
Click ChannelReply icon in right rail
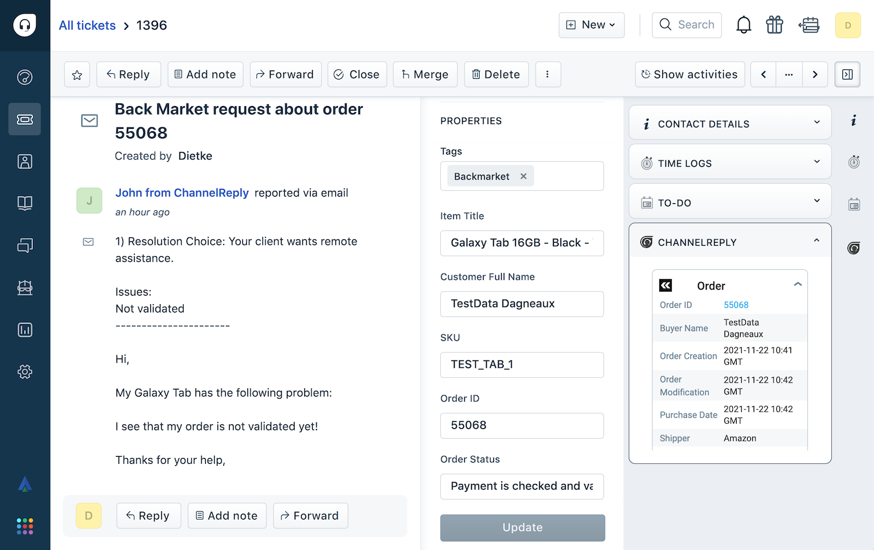pyautogui.click(x=854, y=248)
